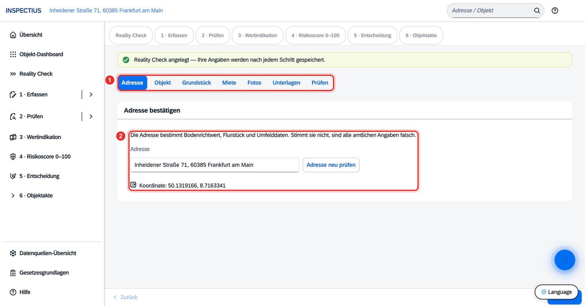Viewport: 585px width, 306px height.
Task: Switch to the Fotos sub-tab
Action: pyautogui.click(x=254, y=83)
